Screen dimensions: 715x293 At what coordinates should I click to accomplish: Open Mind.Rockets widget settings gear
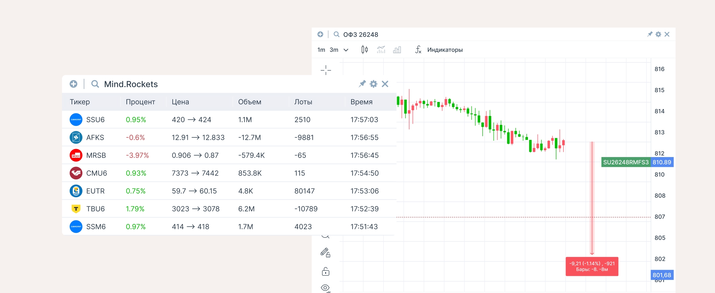(x=373, y=84)
